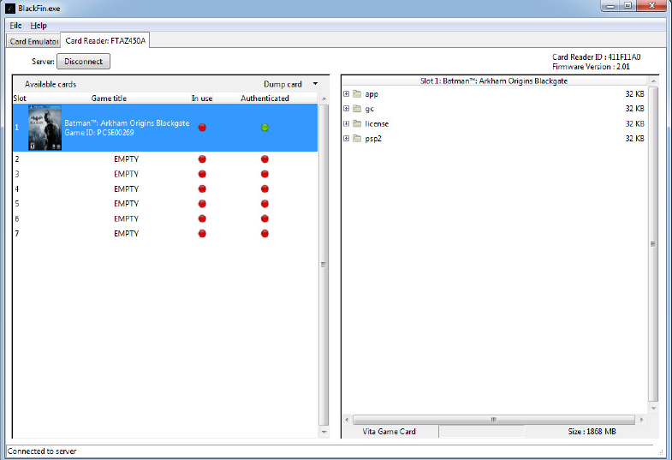Click cards list scroll down arrow
672x460 pixels.
coord(324,432)
